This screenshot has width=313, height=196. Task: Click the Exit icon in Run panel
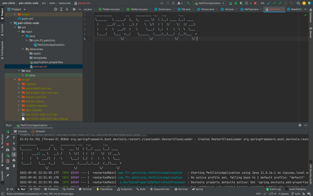[x=8, y=161]
